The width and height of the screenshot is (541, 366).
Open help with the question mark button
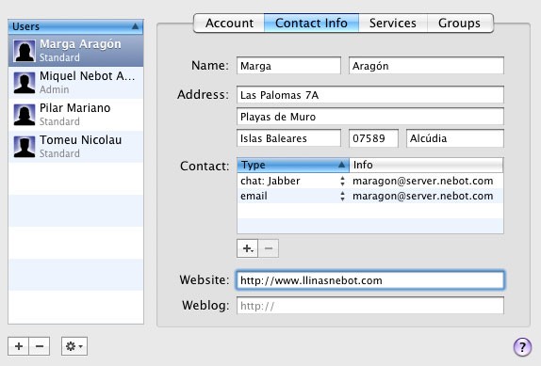[522, 347]
